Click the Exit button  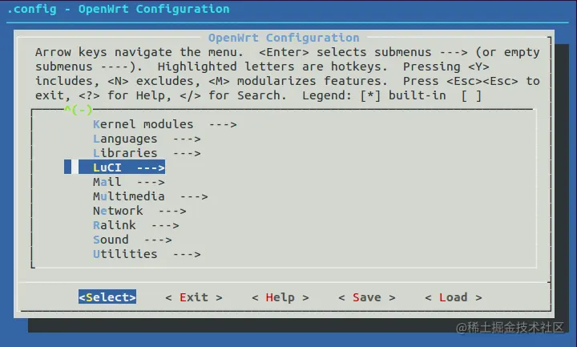point(194,297)
